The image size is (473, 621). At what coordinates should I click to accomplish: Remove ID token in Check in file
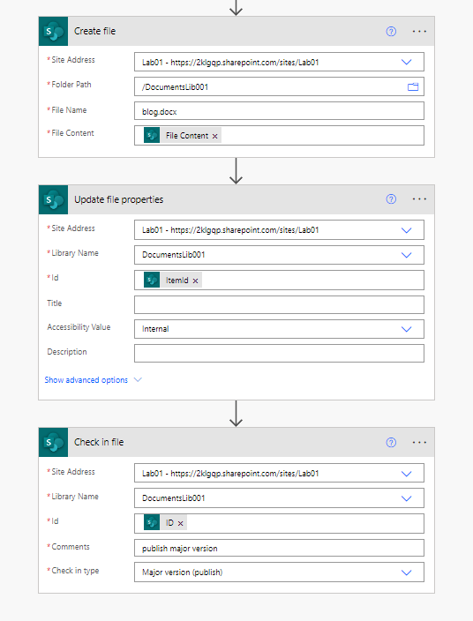180,524
